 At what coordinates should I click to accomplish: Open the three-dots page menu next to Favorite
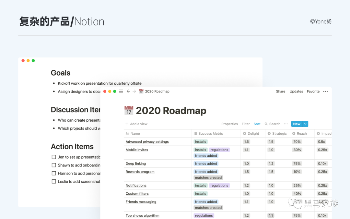point(325,91)
